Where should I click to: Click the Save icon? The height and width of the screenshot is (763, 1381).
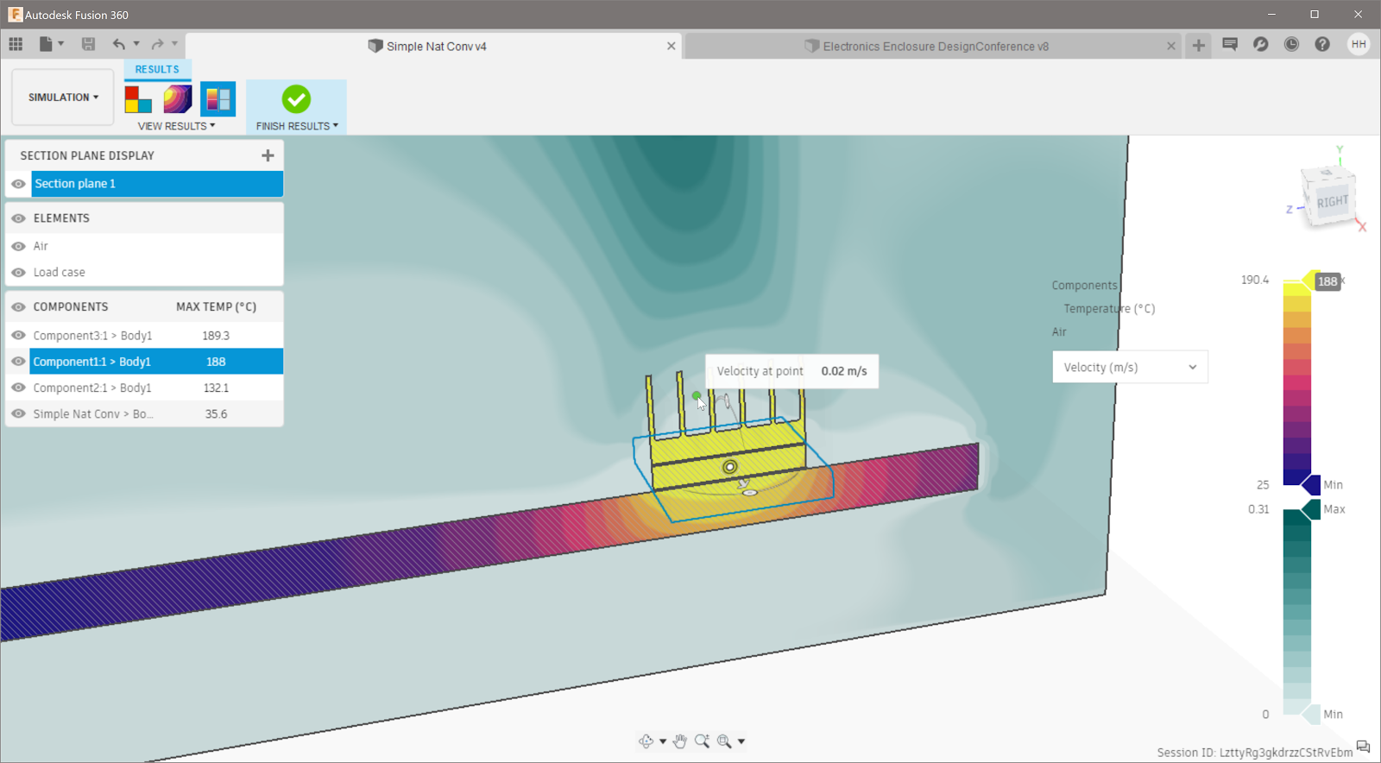(x=88, y=44)
